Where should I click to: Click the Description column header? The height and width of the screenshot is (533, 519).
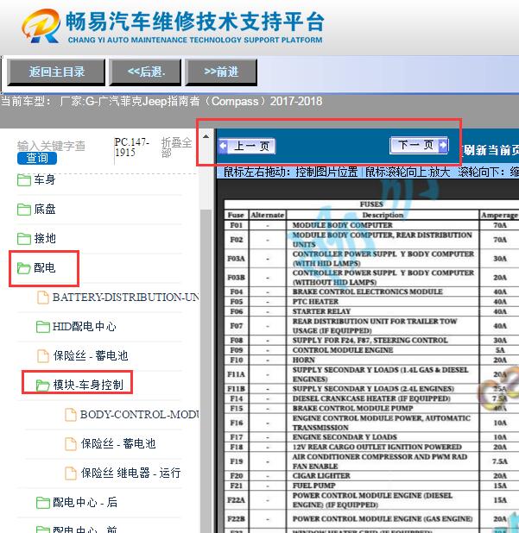coord(383,215)
